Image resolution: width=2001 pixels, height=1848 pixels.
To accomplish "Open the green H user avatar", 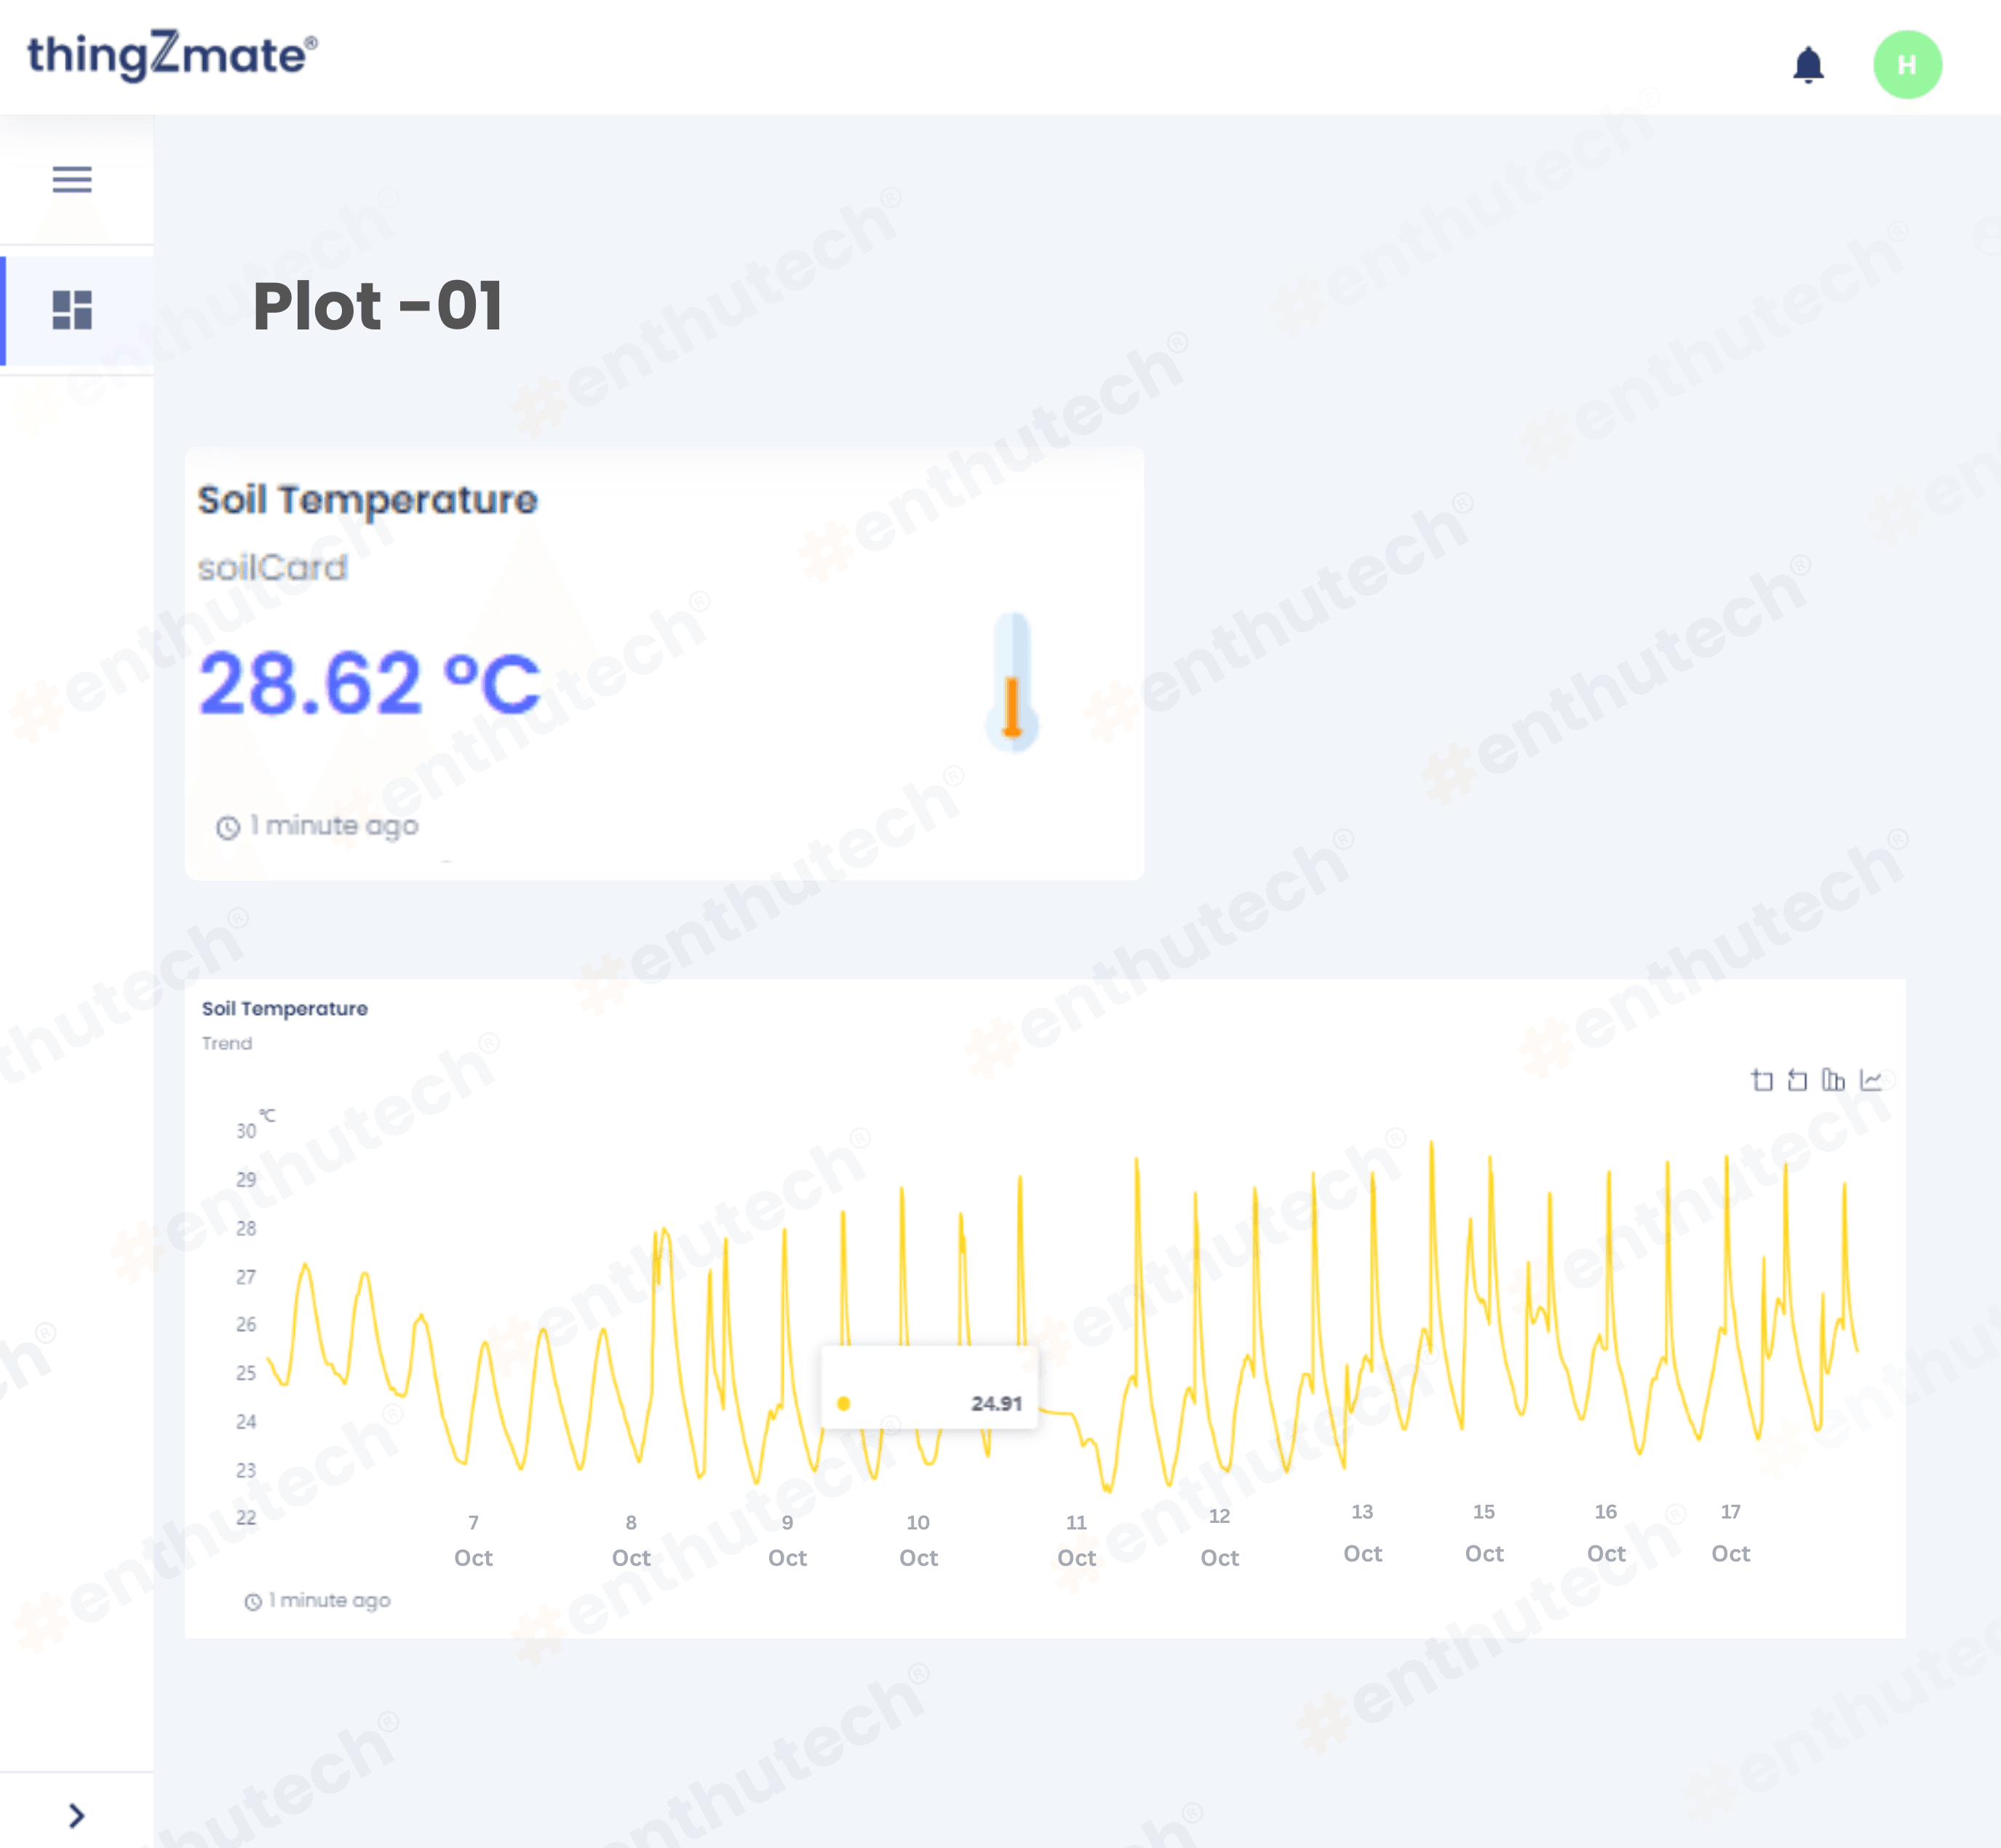I will tap(1907, 65).
